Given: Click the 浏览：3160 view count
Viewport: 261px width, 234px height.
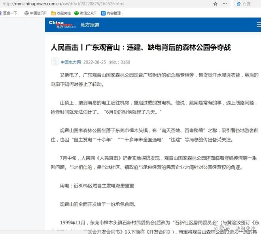Looking at the screenshot, I should click(119, 62).
